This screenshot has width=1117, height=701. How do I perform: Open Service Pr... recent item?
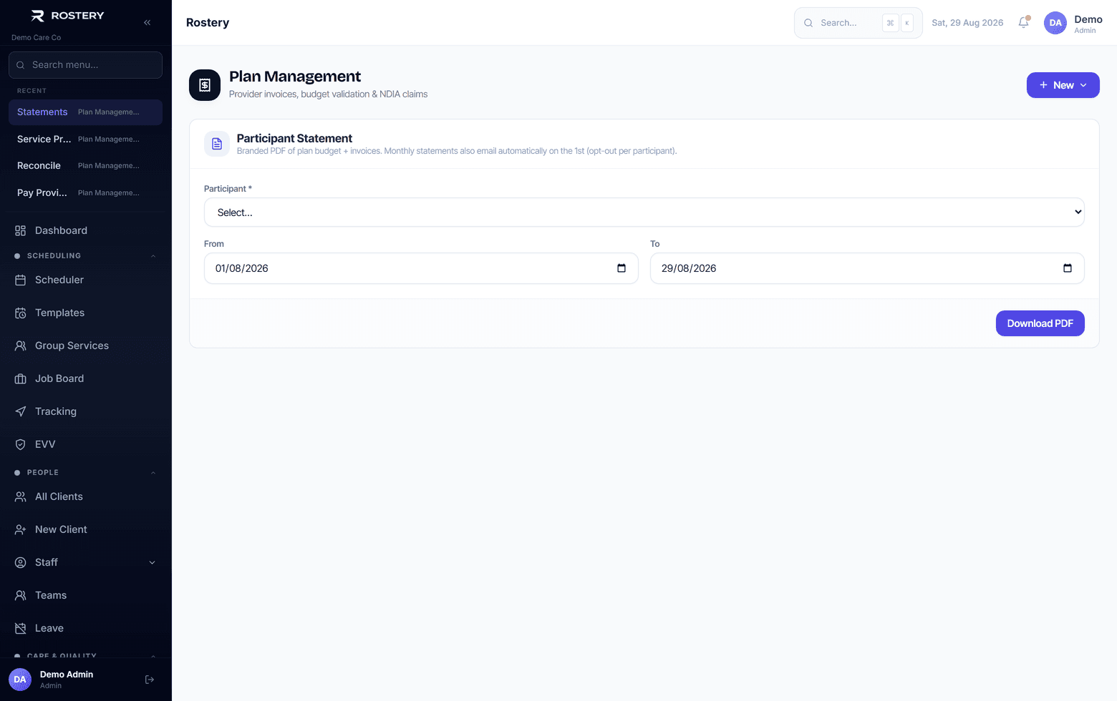(x=86, y=139)
